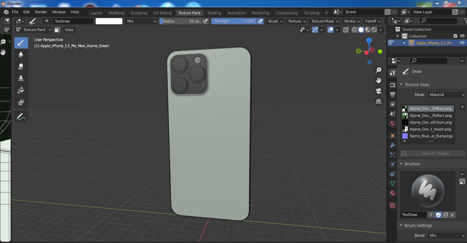Switch to the Shading workspace tab

[214, 13]
